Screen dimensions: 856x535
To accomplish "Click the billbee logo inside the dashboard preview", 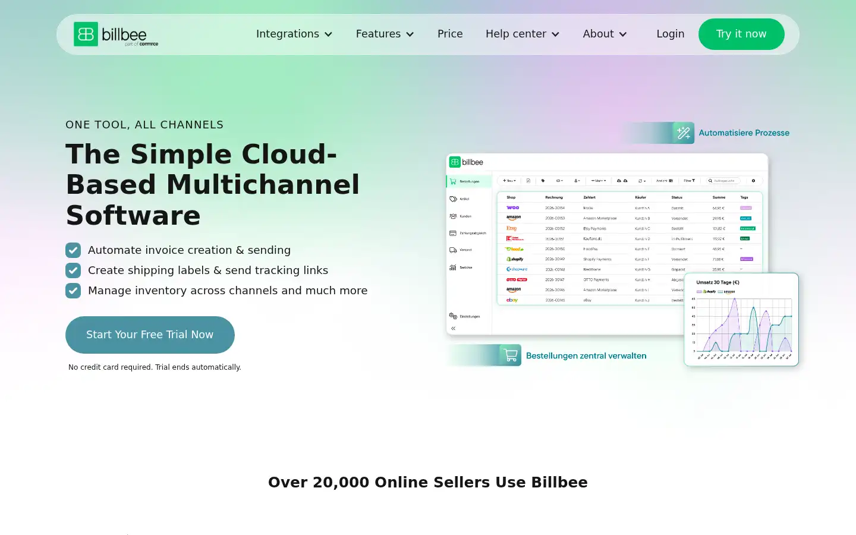I will coord(467,162).
